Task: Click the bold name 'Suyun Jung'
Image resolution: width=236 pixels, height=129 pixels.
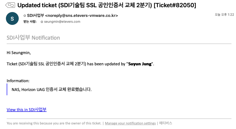Action: 140,64
